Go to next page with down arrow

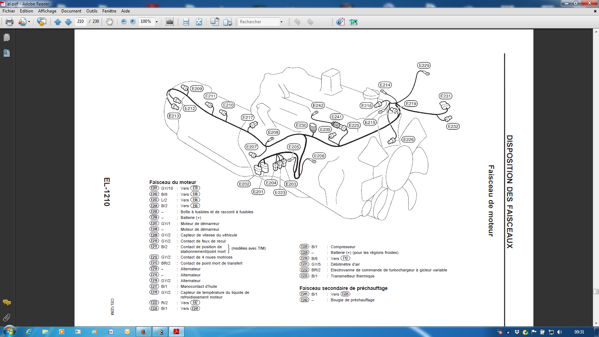[x=68, y=22]
